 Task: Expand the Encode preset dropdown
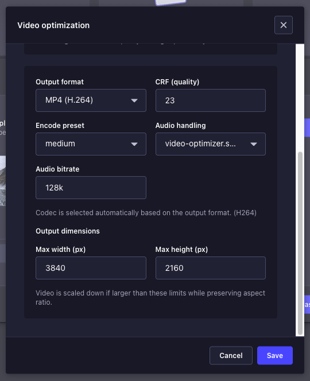click(x=91, y=144)
